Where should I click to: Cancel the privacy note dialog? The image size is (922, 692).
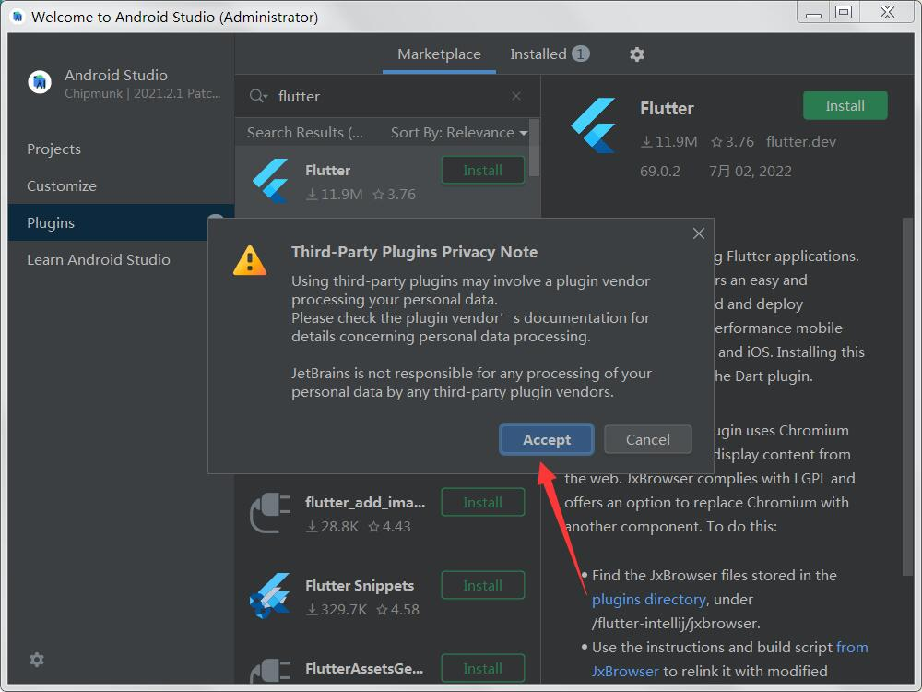pyautogui.click(x=647, y=439)
